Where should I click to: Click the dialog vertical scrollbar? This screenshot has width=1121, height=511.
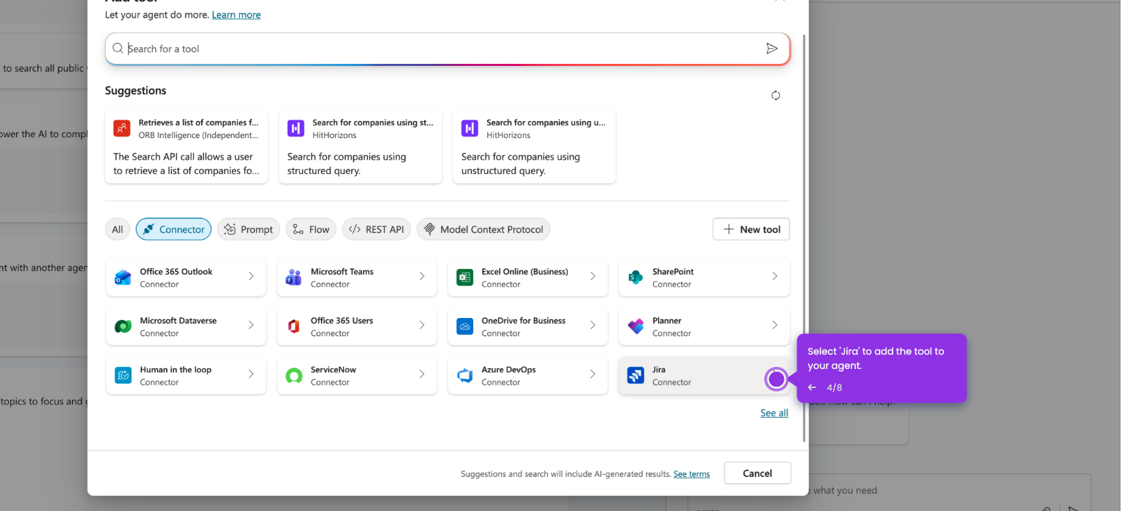[804, 238]
